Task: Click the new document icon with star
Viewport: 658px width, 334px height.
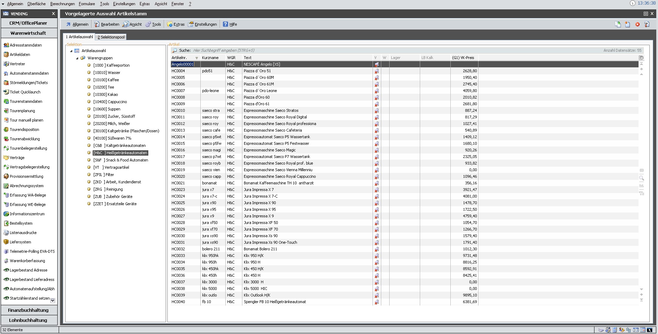Action: (627, 24)
